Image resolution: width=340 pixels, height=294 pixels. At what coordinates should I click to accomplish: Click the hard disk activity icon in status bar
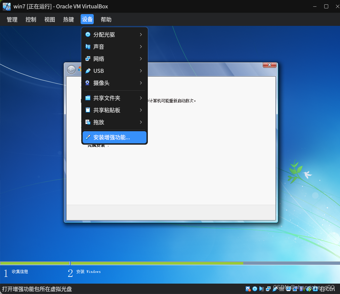click(248, 289)
